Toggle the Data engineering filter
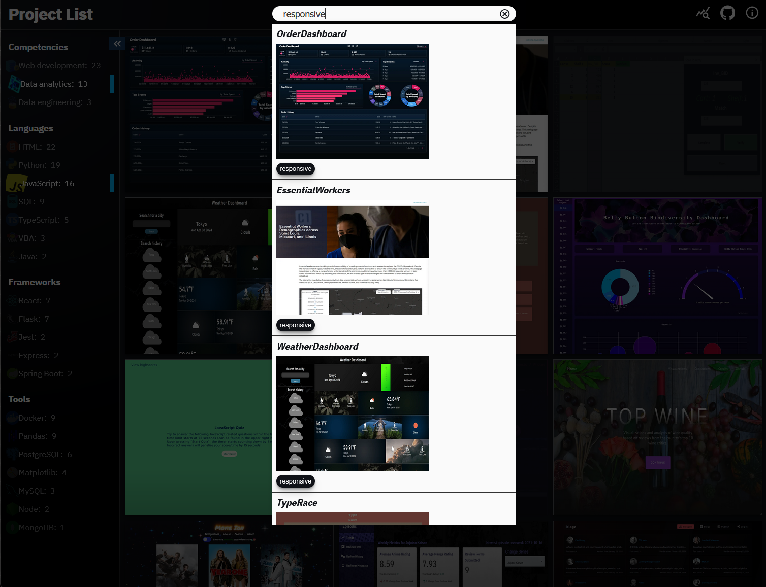 pos(60,102)
